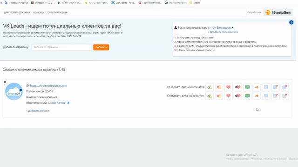Change responsible via blue person icon

68,103
